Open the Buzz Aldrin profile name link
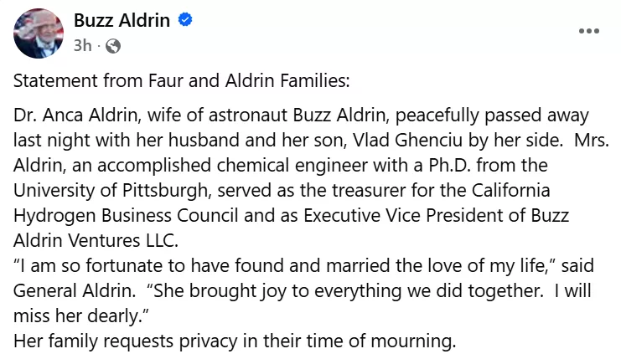621x359 pixels. click(122, 20)
